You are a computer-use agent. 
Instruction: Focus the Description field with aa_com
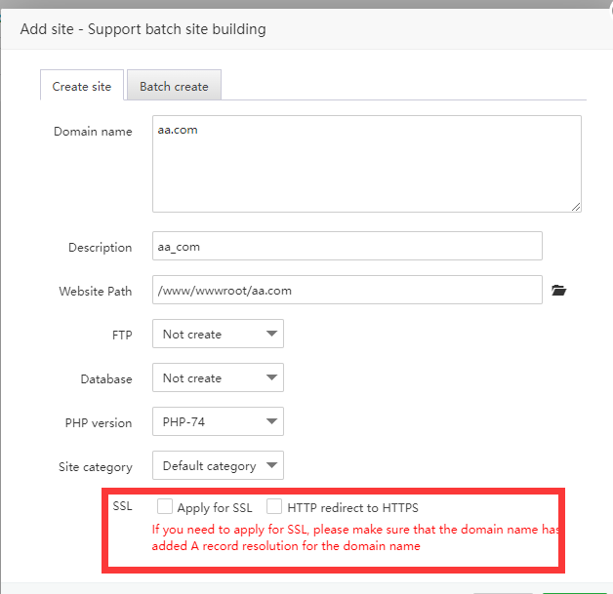point(347,247)
